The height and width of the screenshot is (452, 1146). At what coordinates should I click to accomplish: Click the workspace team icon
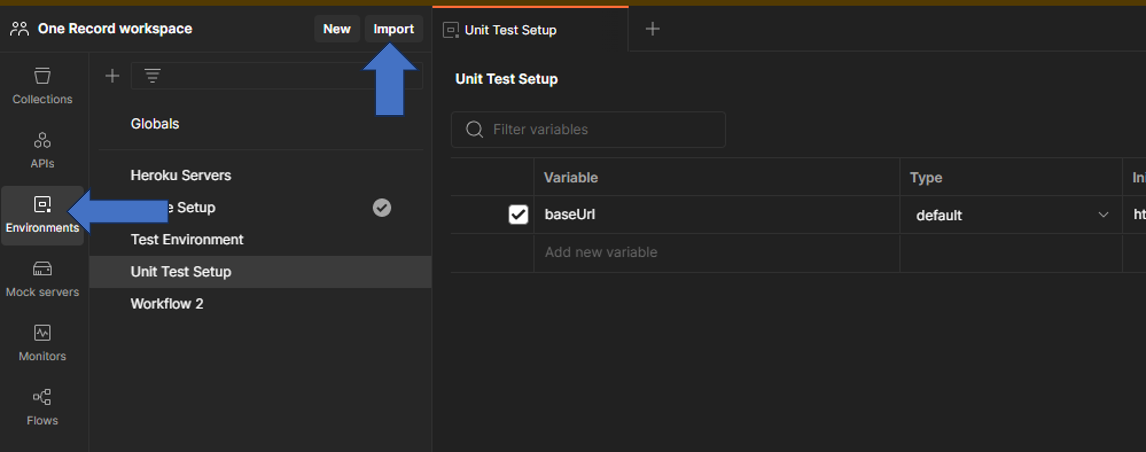click(x=20, y=29)
